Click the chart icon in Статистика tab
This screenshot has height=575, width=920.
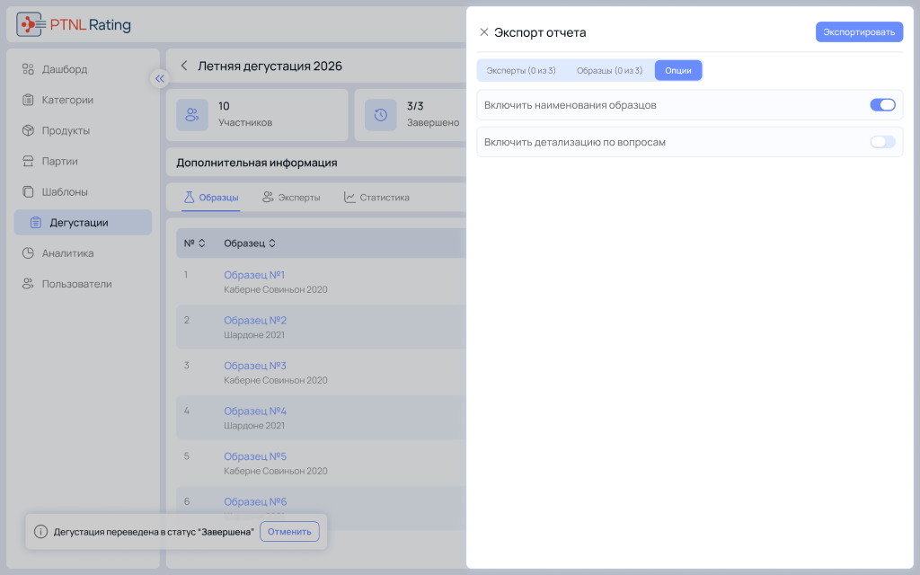[x=349, y=197]
